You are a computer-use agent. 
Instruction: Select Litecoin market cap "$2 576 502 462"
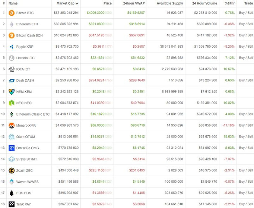67,58
